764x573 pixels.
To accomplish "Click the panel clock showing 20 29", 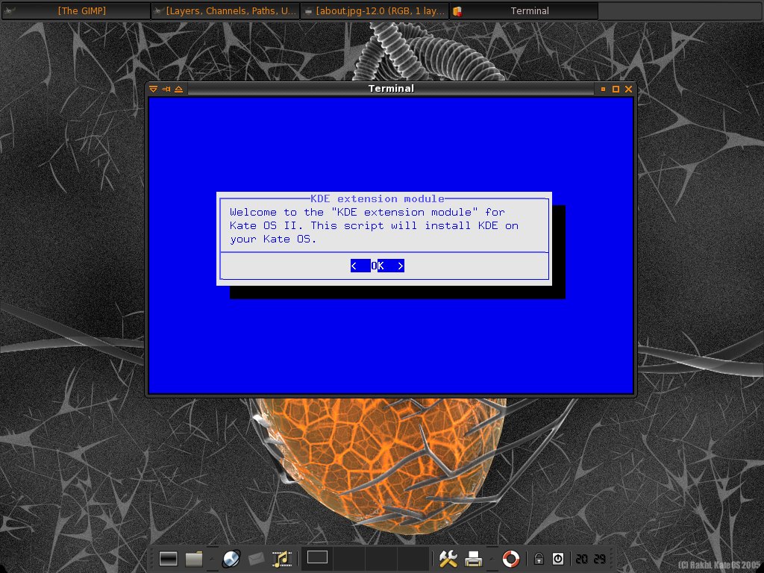I will [591, 559].
